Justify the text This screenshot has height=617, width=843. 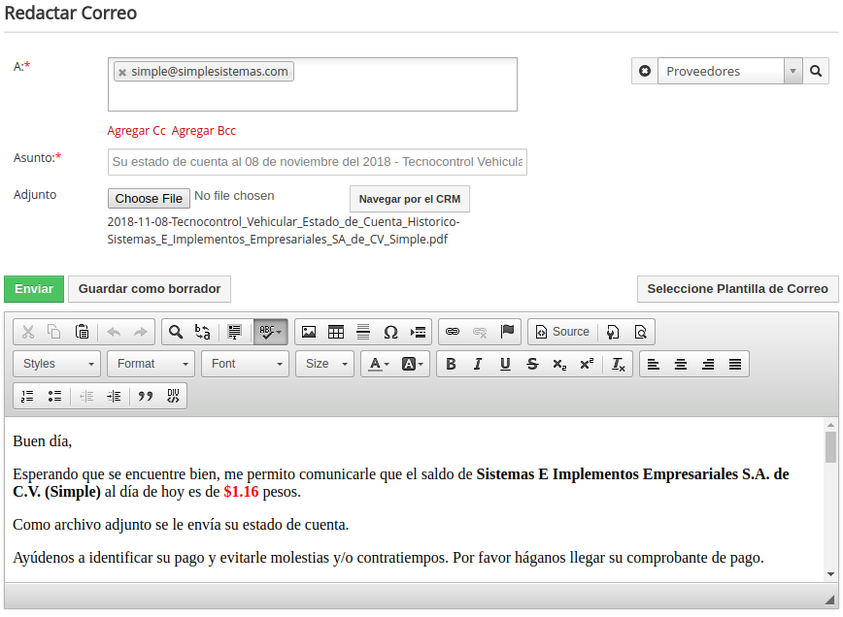(735, 364)
